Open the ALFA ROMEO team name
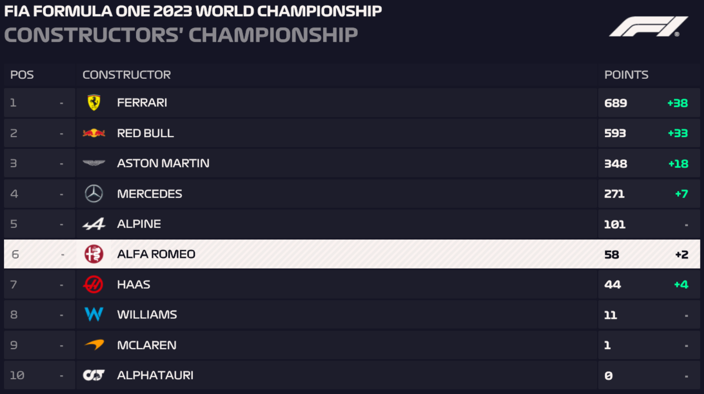This screenshot has width=704, height=394. (156, 254)
